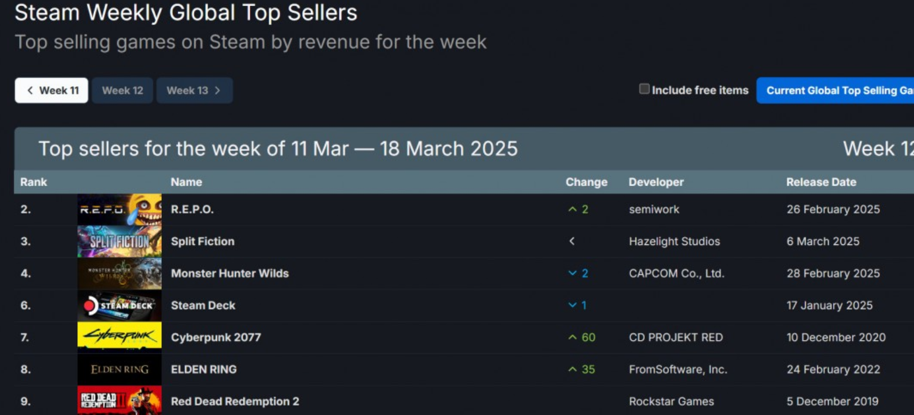The height and width of the screenshot is (415, 914).
Task: Click the Elden Ring logo thumbnail
Action: click(x=119, y=370)
